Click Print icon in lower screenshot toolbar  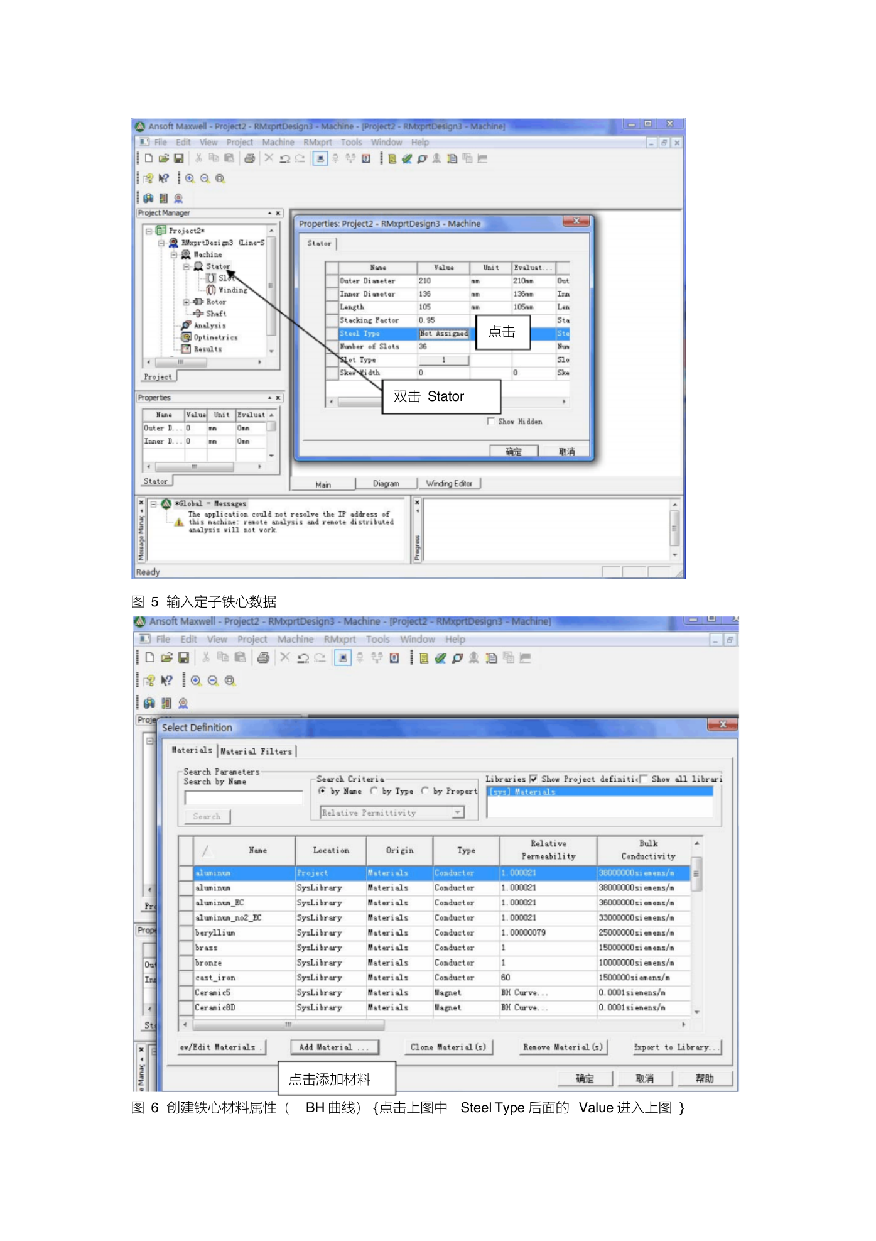264,657
